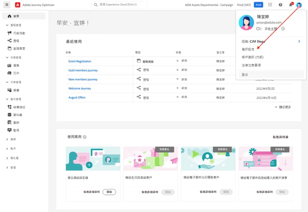
Task: Click the create test profiles card thumbnail
Action: tap(93, 158)
